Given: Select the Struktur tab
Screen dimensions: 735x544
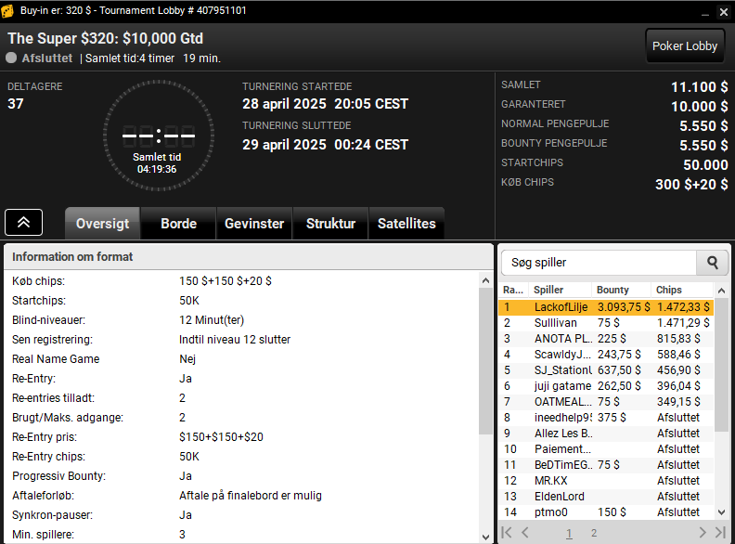Looking at the screenshot, I should tap(330, 223).
